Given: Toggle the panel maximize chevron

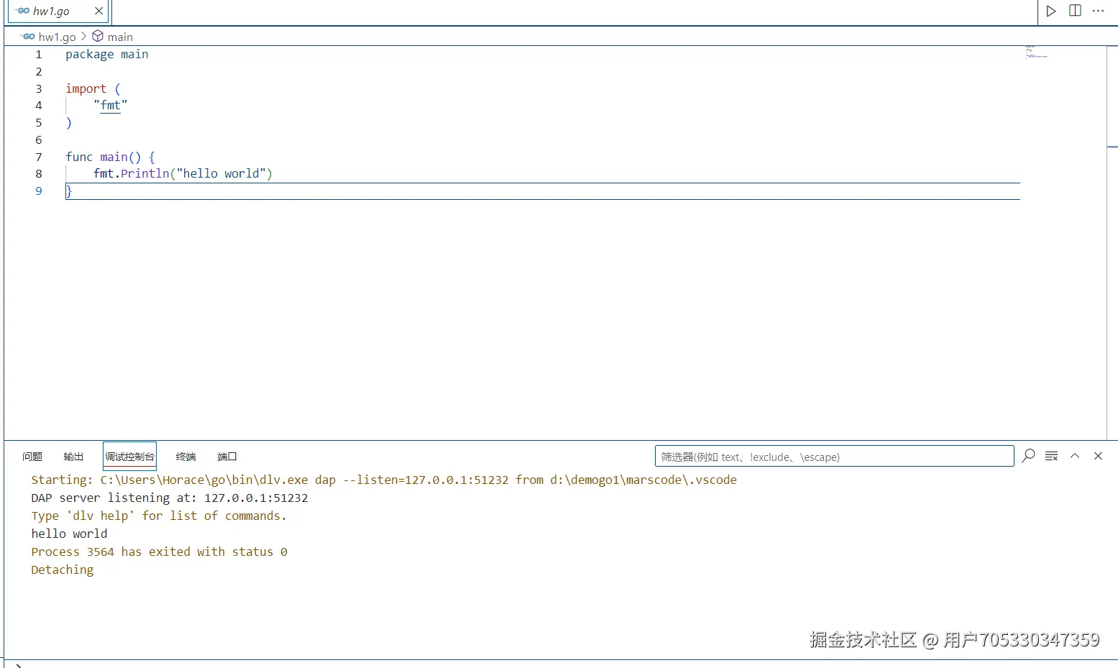Looking at the screenshot, I should 1074,455.
